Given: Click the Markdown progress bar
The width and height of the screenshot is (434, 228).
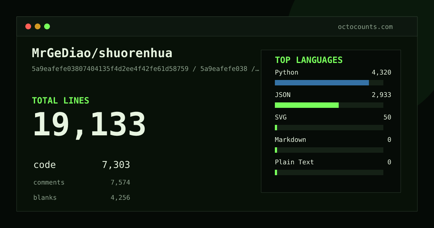Looking at the screenshot, I should [x=329, y=150].
